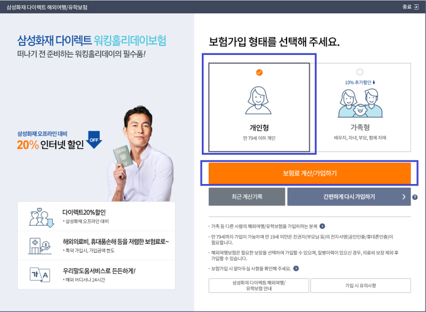Expand arrow next to 가족 등 다른 사람의 보험 가입
The image size is (426, 312).
click(322, 226)
